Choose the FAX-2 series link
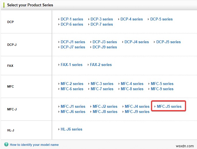197x149 pixels. click(101, 65)
